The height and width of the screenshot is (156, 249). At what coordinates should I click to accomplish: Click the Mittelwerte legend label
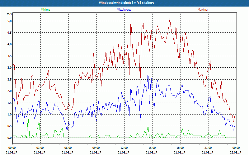click(x=124, y=10)
